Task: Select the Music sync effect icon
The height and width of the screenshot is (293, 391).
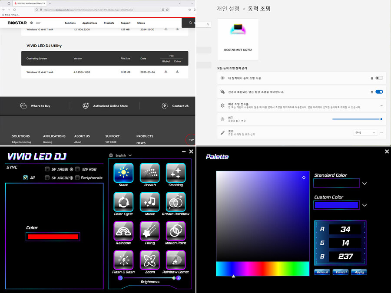Action: coord(149,202)
